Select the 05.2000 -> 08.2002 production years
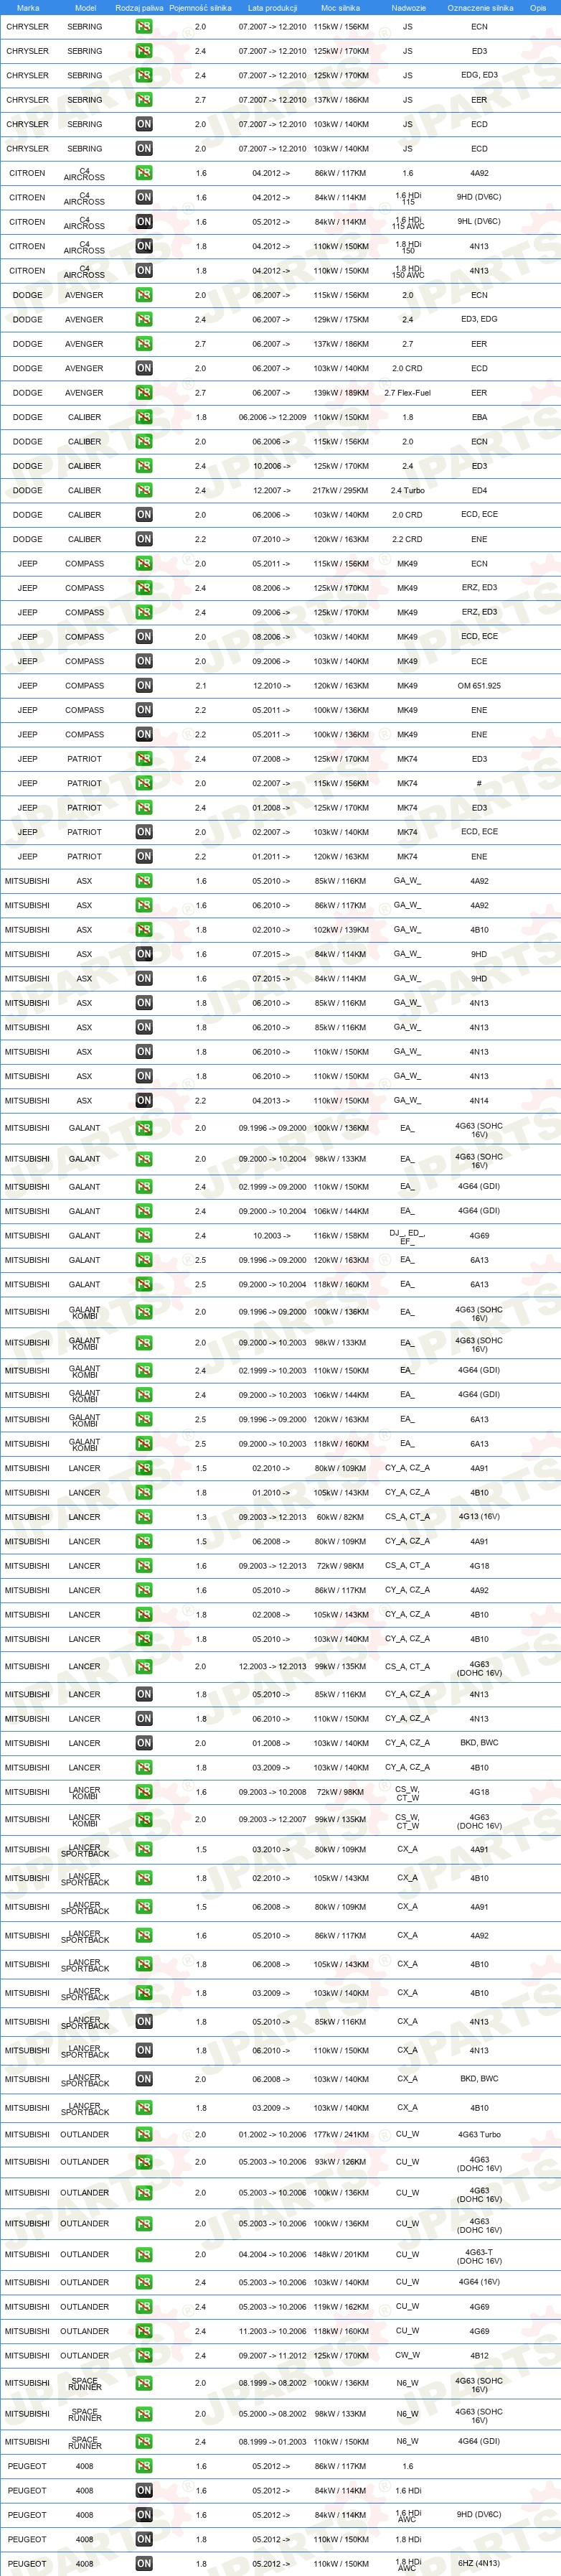The height and width of the screenshot is (2576, 561). pos(272,2414)
